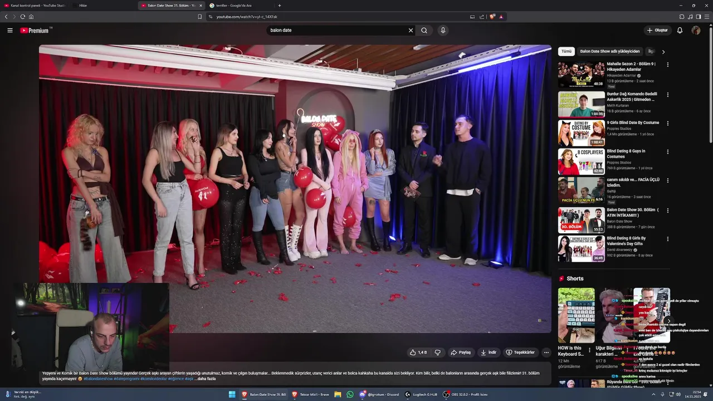Viewport: 713px width, 401px height.
Task: Open the YouTube hamburger guide menu
Action: tap(10, 30)
